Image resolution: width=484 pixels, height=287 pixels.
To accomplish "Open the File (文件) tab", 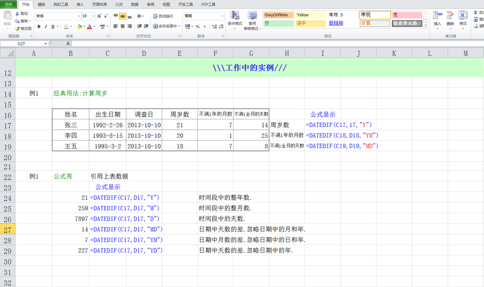I will [x=9, y=5].
